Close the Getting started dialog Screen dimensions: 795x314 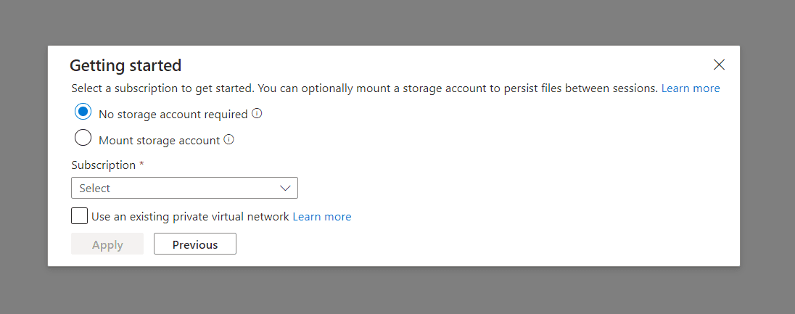pos(719,65)
